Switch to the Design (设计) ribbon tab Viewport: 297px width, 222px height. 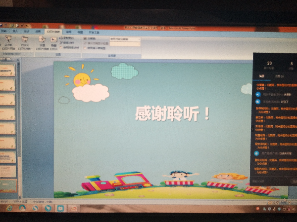click(x=27, y=32)
